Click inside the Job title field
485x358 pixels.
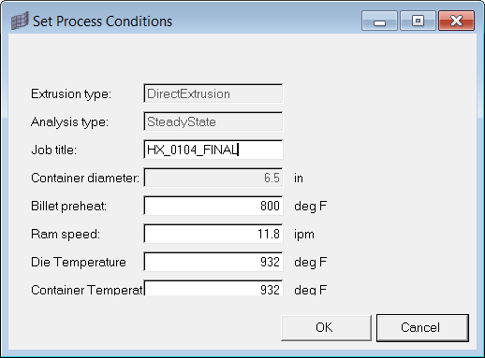coord(213,150)
